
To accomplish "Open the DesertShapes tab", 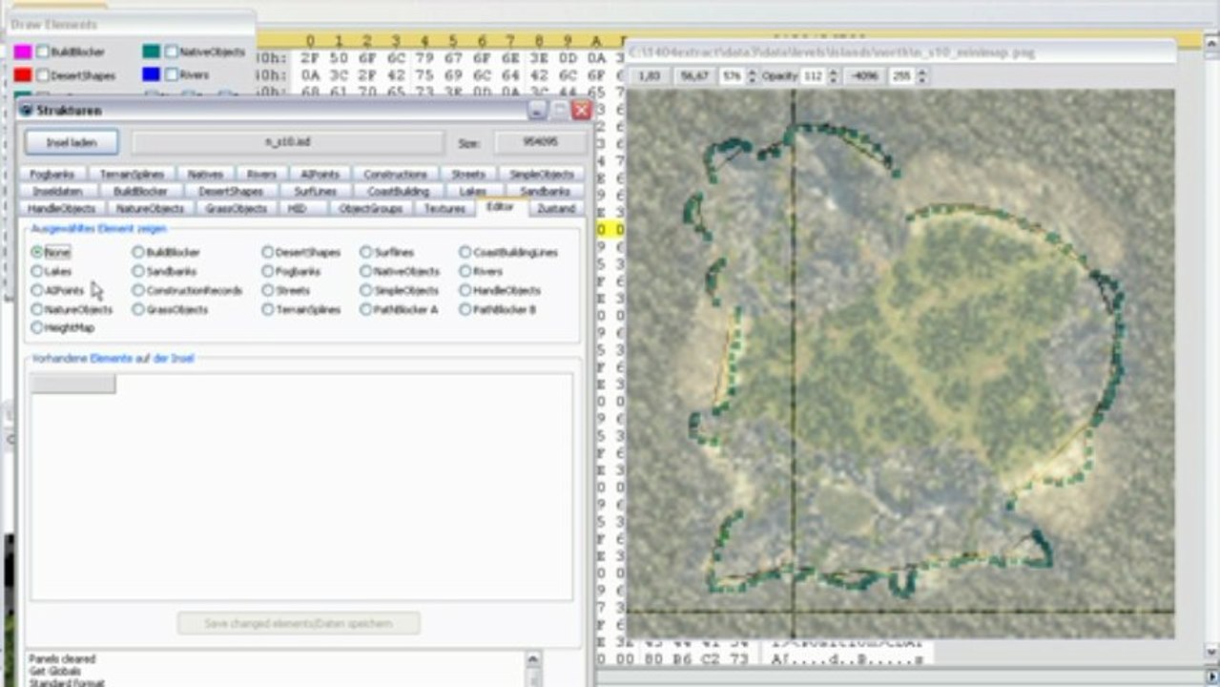I will click(x=231, y=191).
